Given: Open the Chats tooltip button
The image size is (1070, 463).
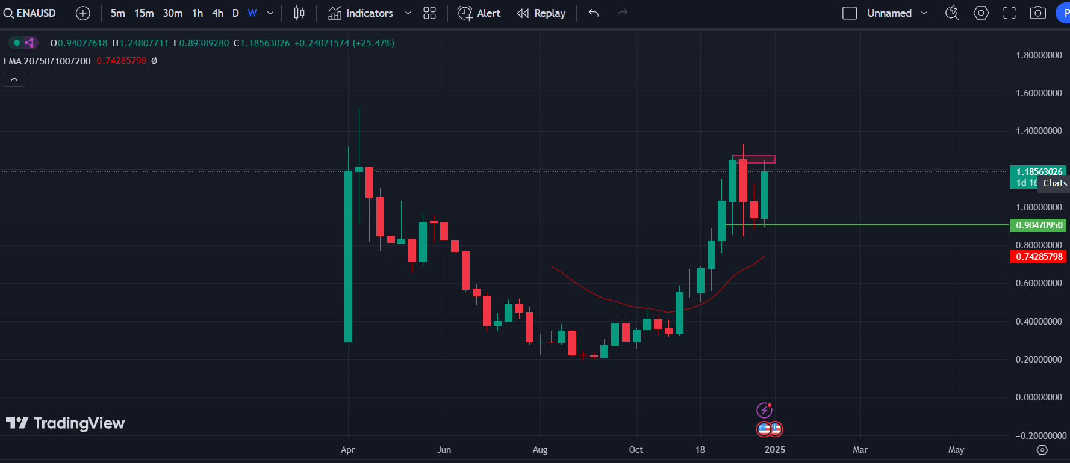Looking at the screenshot, I should 1054,183.
